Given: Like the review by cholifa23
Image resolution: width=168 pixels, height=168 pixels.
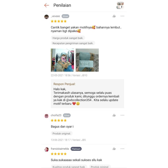Looking at the screenshot, I should pos(114,115).
